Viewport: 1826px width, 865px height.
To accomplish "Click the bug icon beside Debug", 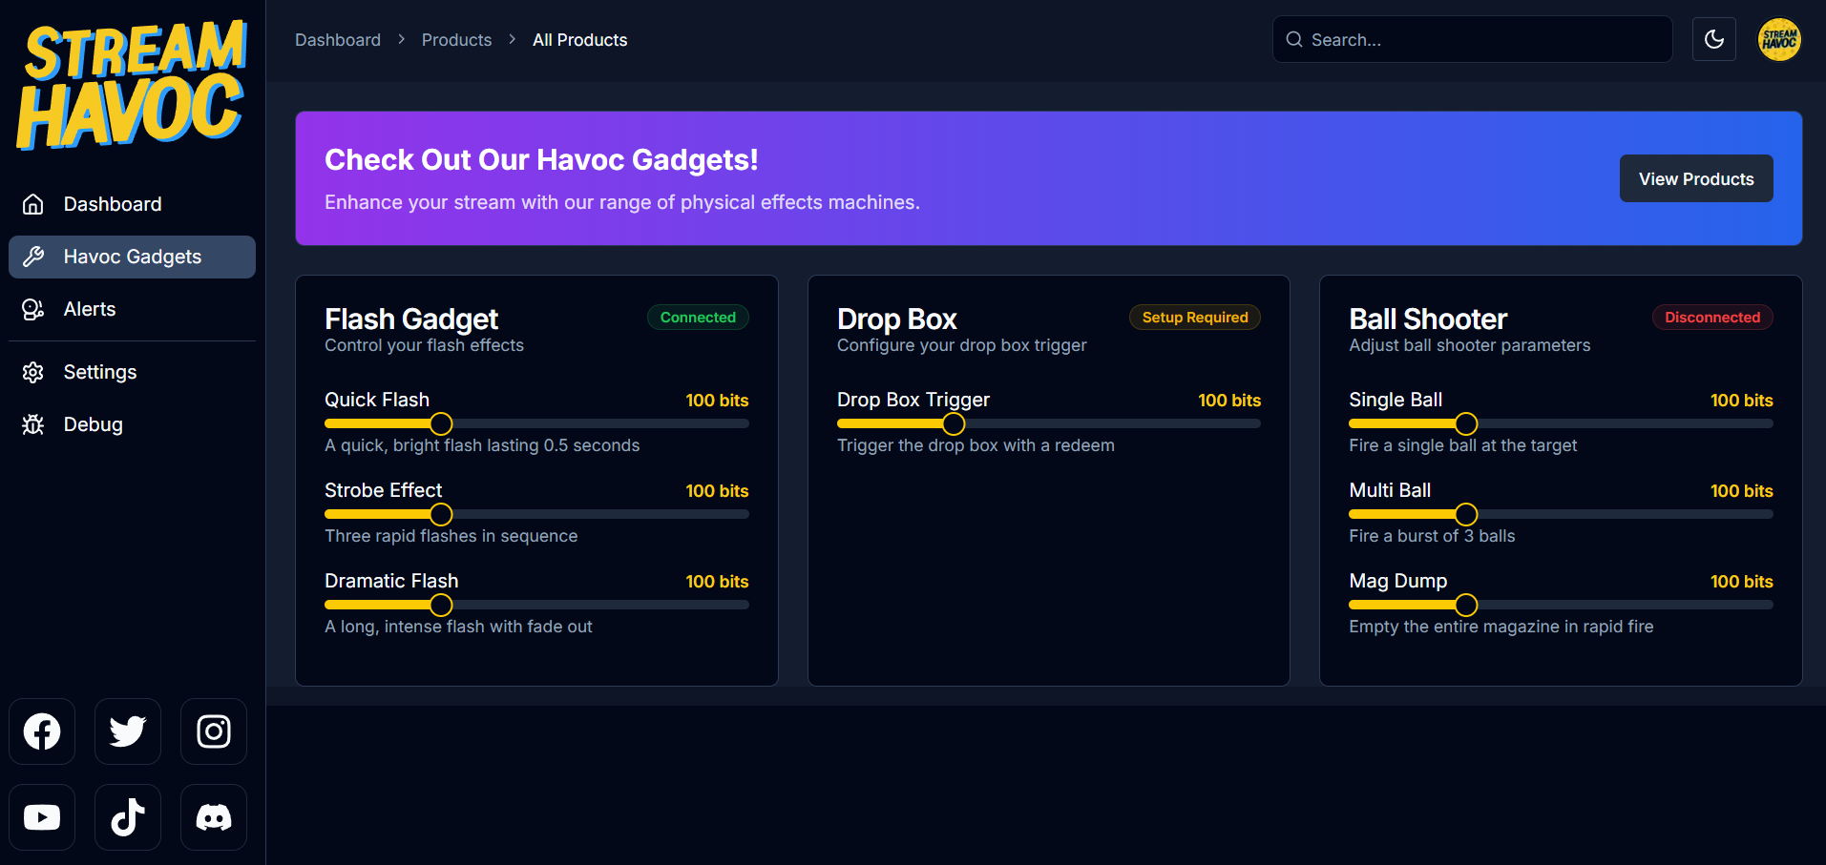I will click(33, 424).
